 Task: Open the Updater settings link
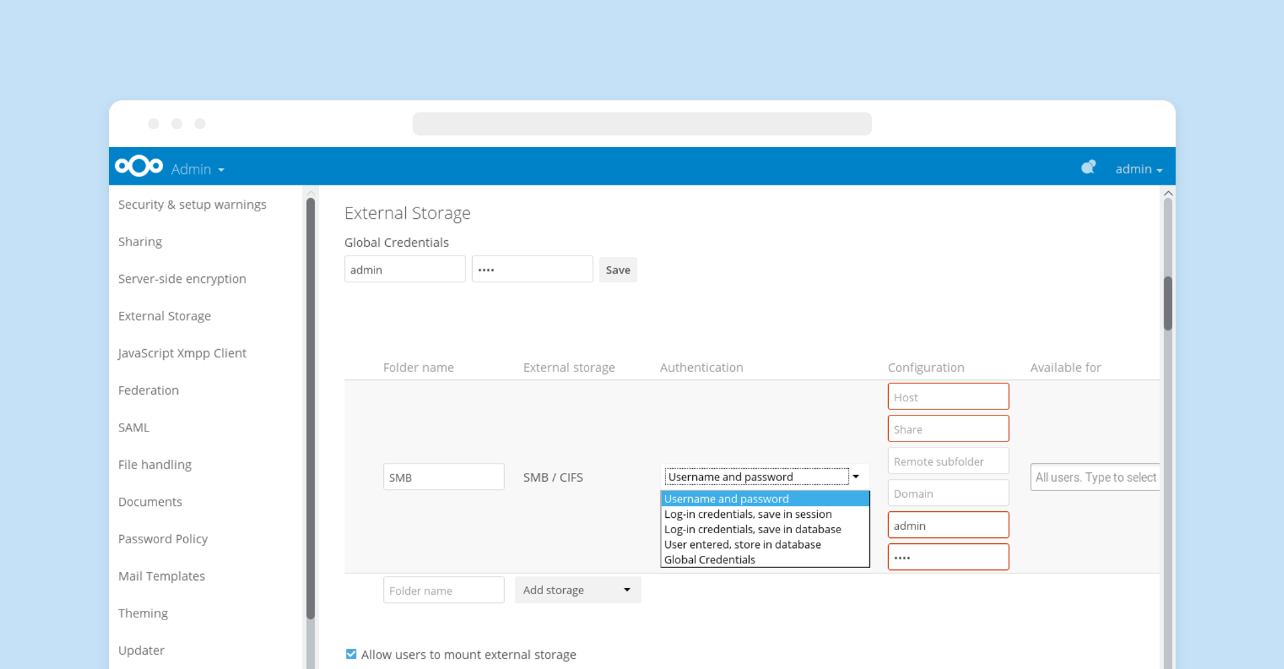[x=140, y=650]
